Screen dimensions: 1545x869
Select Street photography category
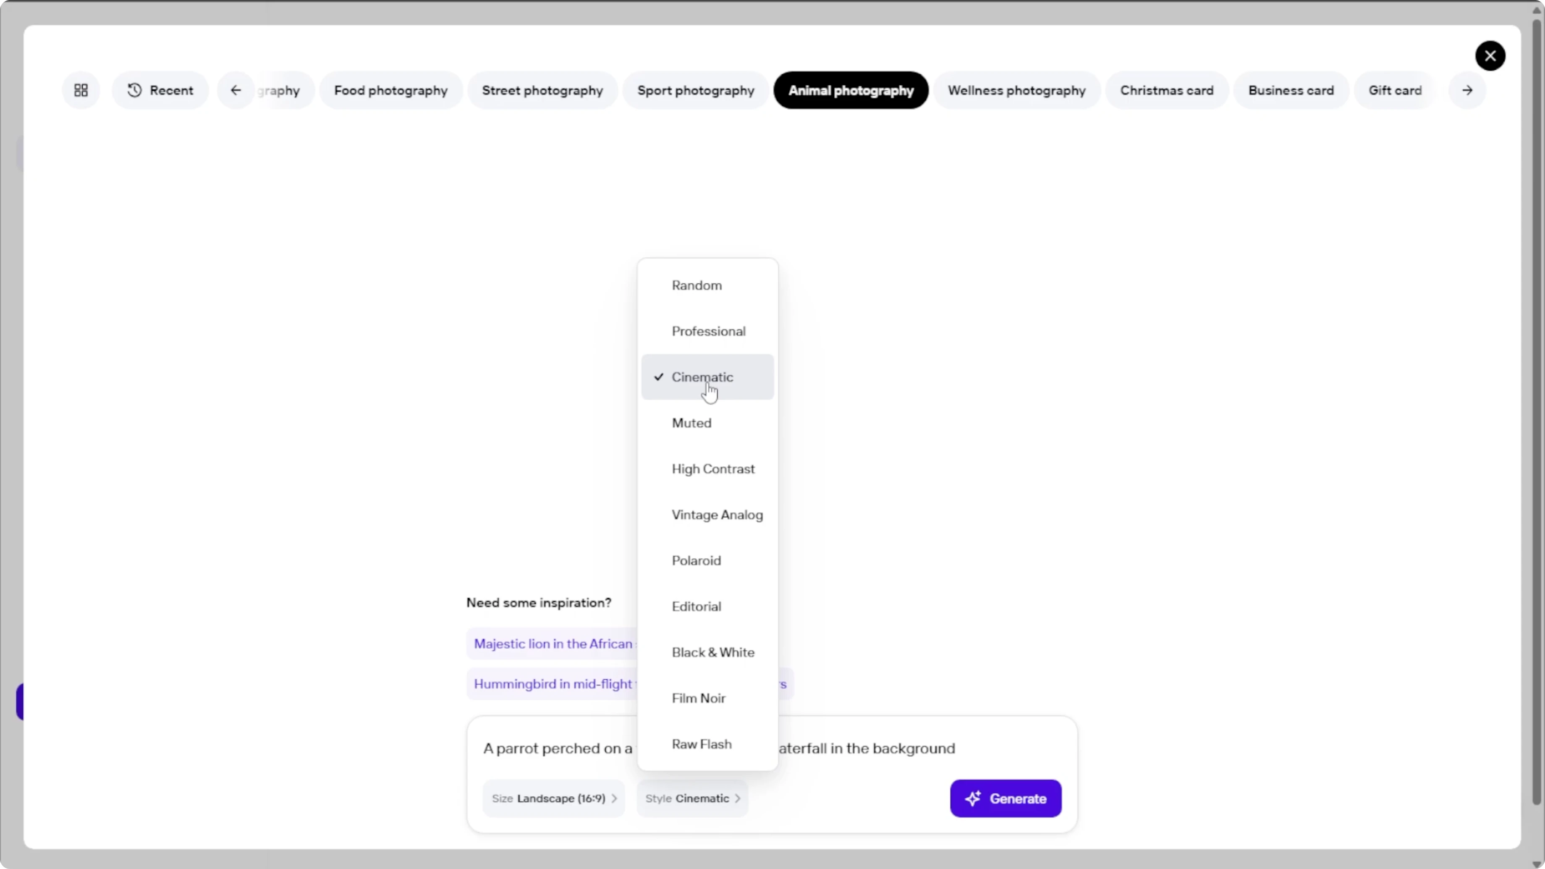(x=542, y=90)
